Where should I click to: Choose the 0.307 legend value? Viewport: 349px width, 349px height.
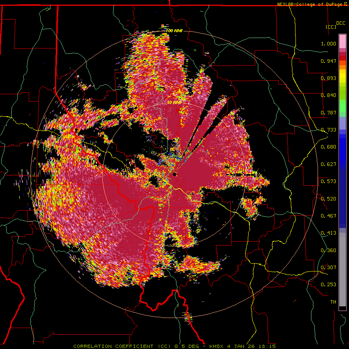click(x=328, y=268)
